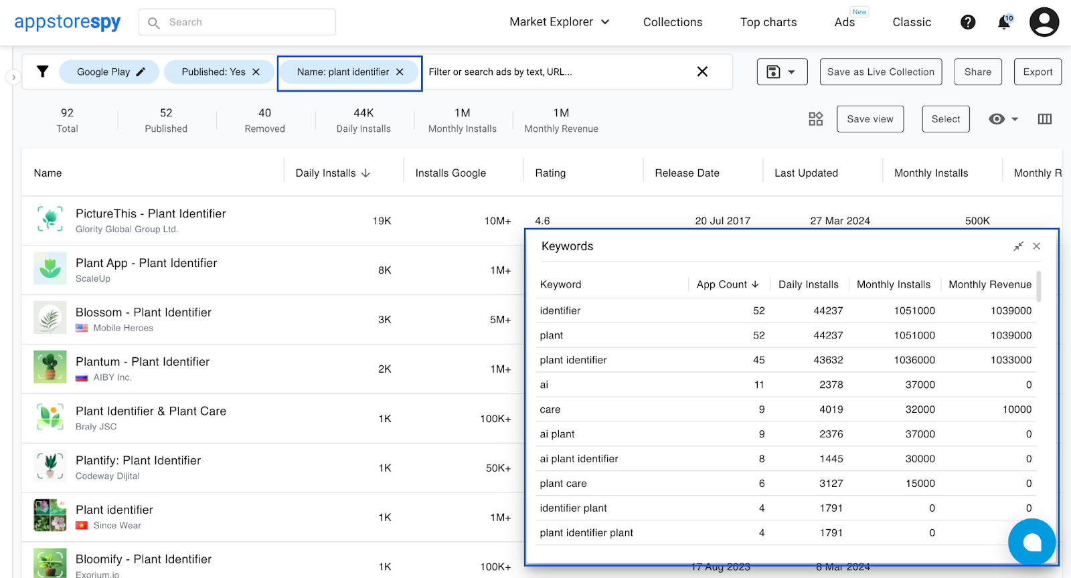
Task: Click the Blossom app icon
Action: (x=50, y=318)
